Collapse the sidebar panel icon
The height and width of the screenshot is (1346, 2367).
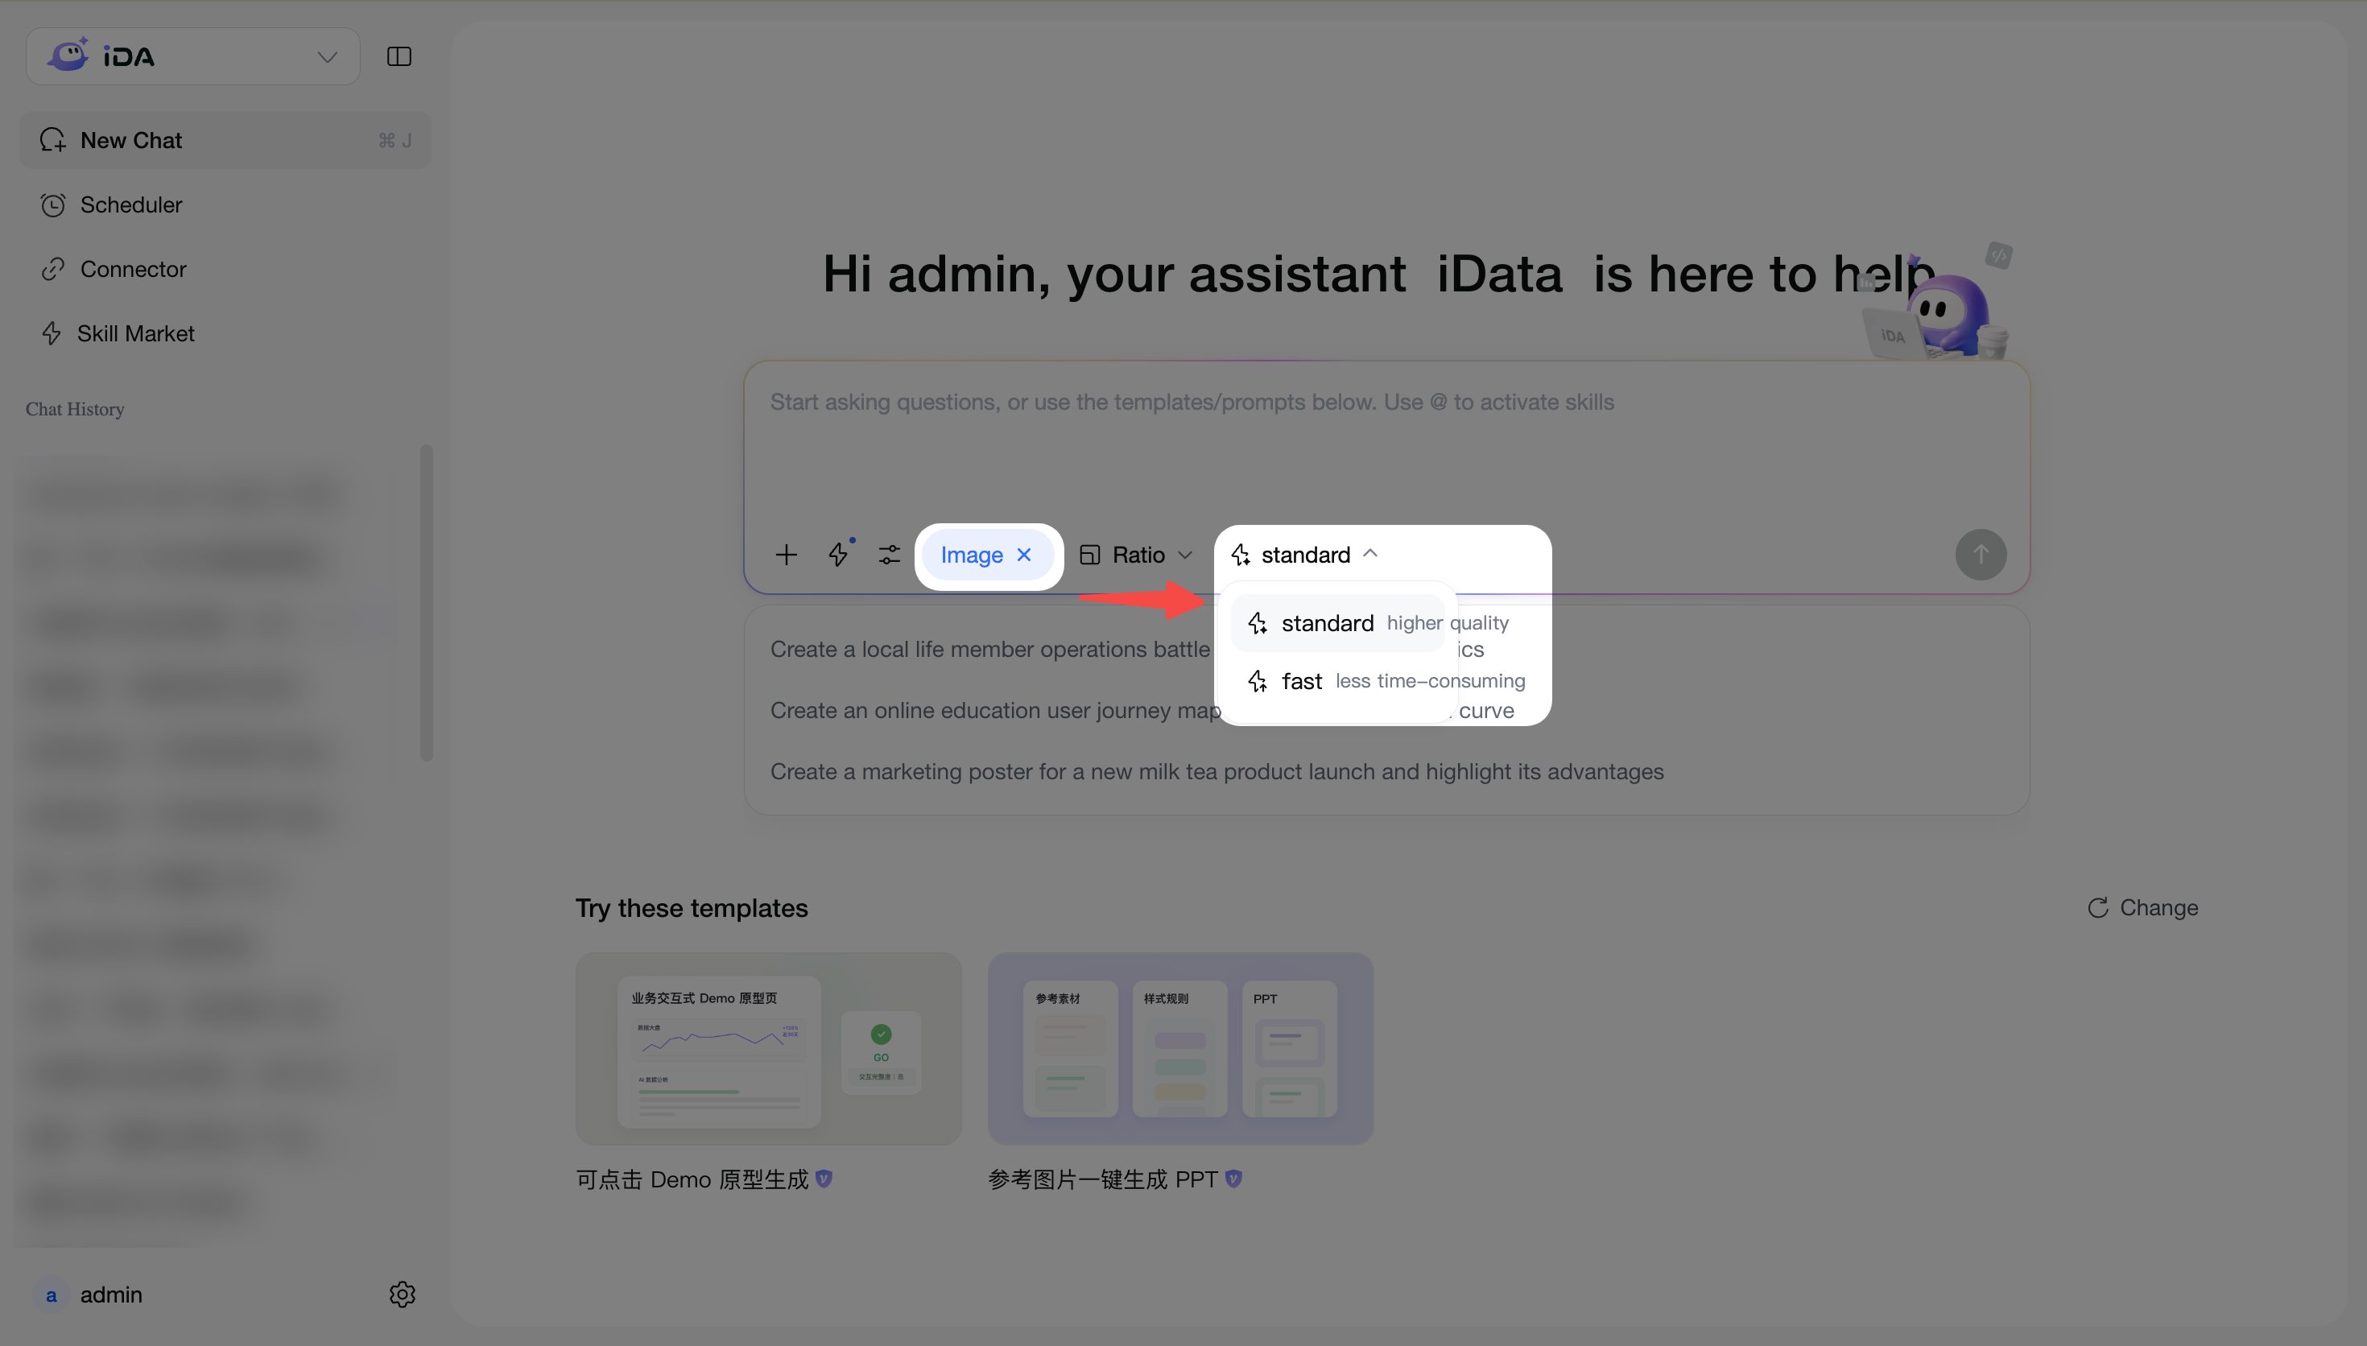tap(399, 56)
